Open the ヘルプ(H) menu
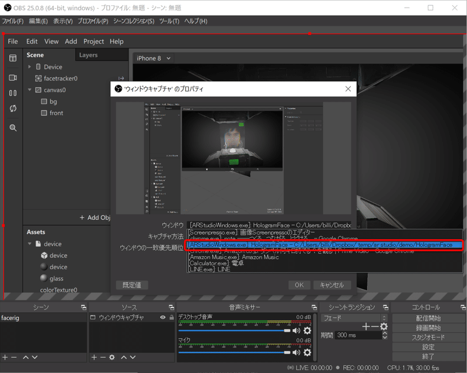This screenshot has height=373, width=467. coord(196,21)
